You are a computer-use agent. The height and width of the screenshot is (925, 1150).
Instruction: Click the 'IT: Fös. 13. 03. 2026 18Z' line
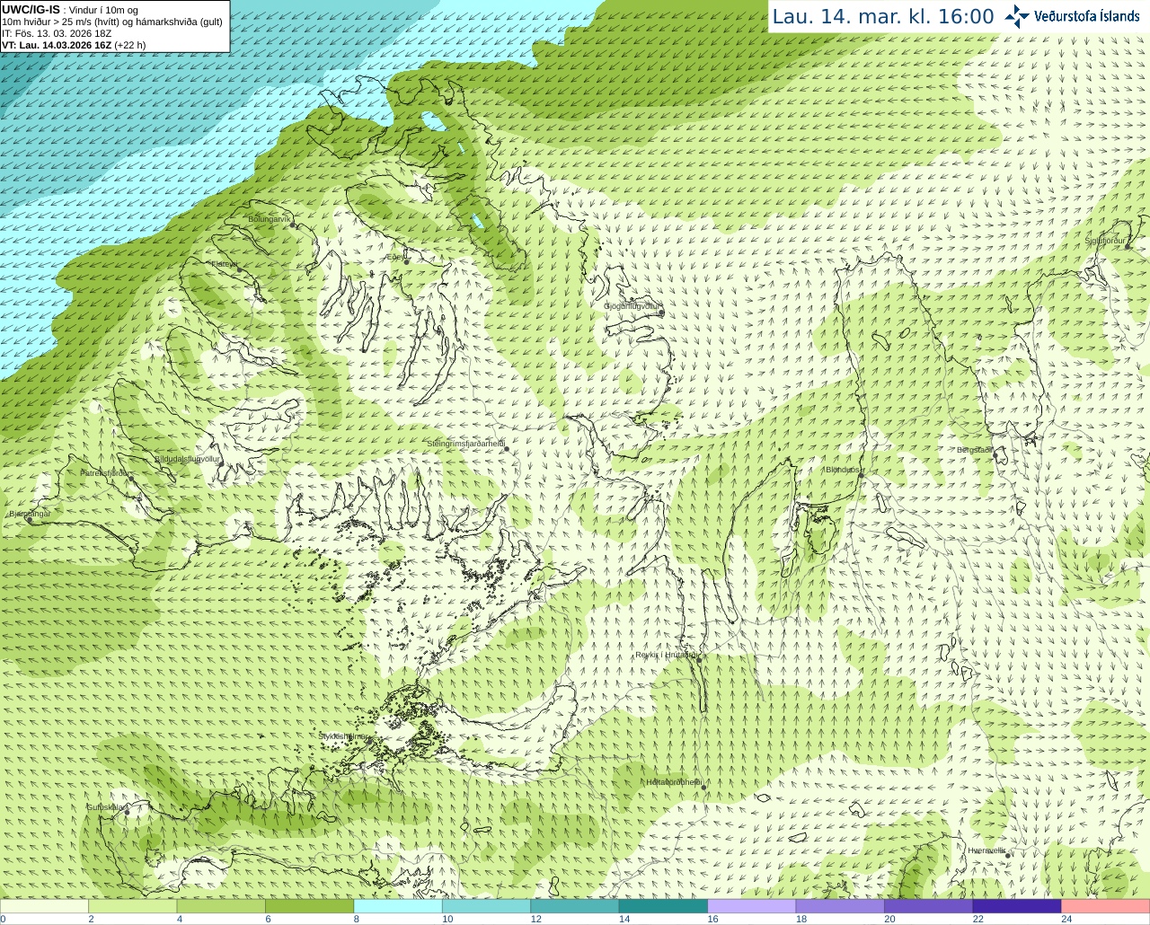(x=57, y=33)
